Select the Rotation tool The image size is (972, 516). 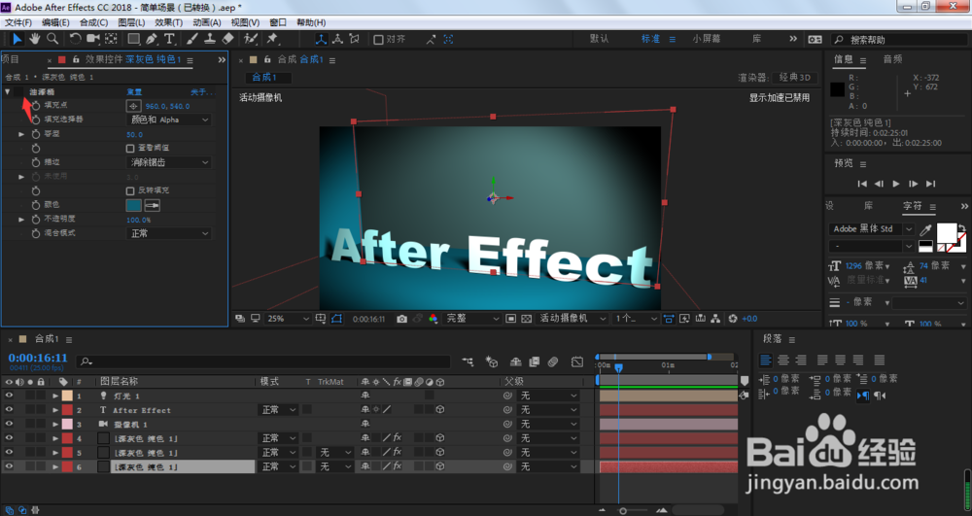click(x=75, y=39)
